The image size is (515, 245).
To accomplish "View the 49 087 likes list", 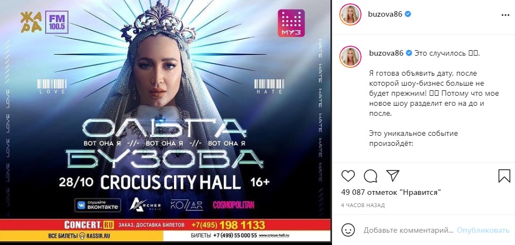I will (x=391, y=193).
